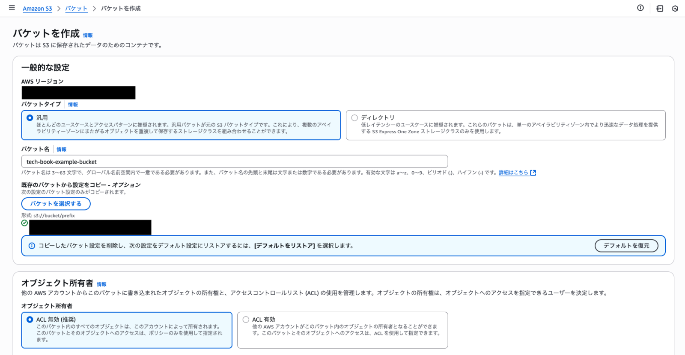Click the 既存のバケットから設定をコピー - オプション label
The height and width of the screenshot is (355, 685).
(x=81, y=185)
